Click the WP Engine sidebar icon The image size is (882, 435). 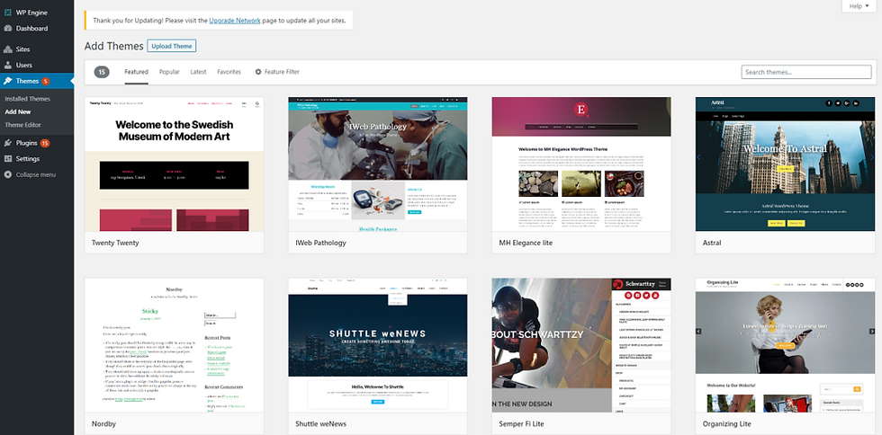click(x=8, y=13)
